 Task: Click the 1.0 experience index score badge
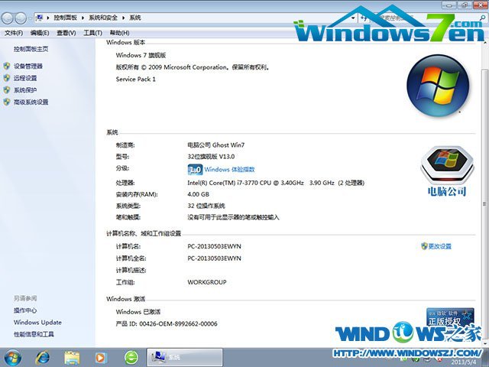tap(196, 170)
